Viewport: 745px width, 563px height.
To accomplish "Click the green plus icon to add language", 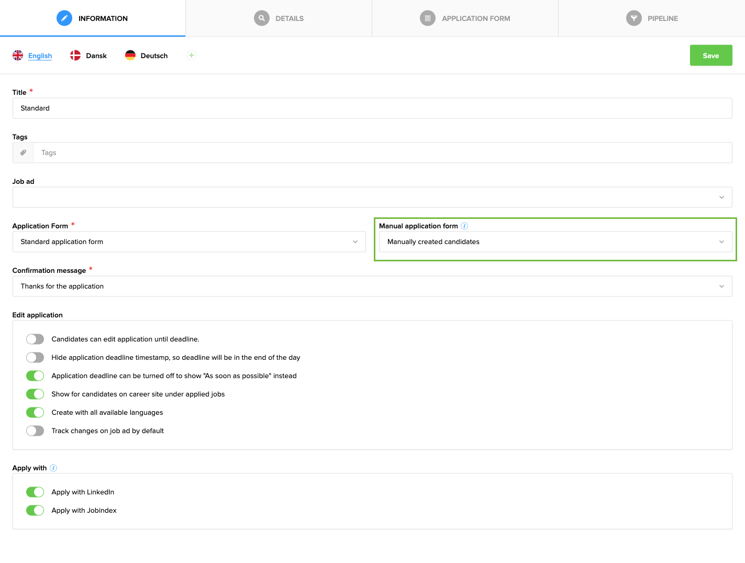I will [x=191, y=55].
